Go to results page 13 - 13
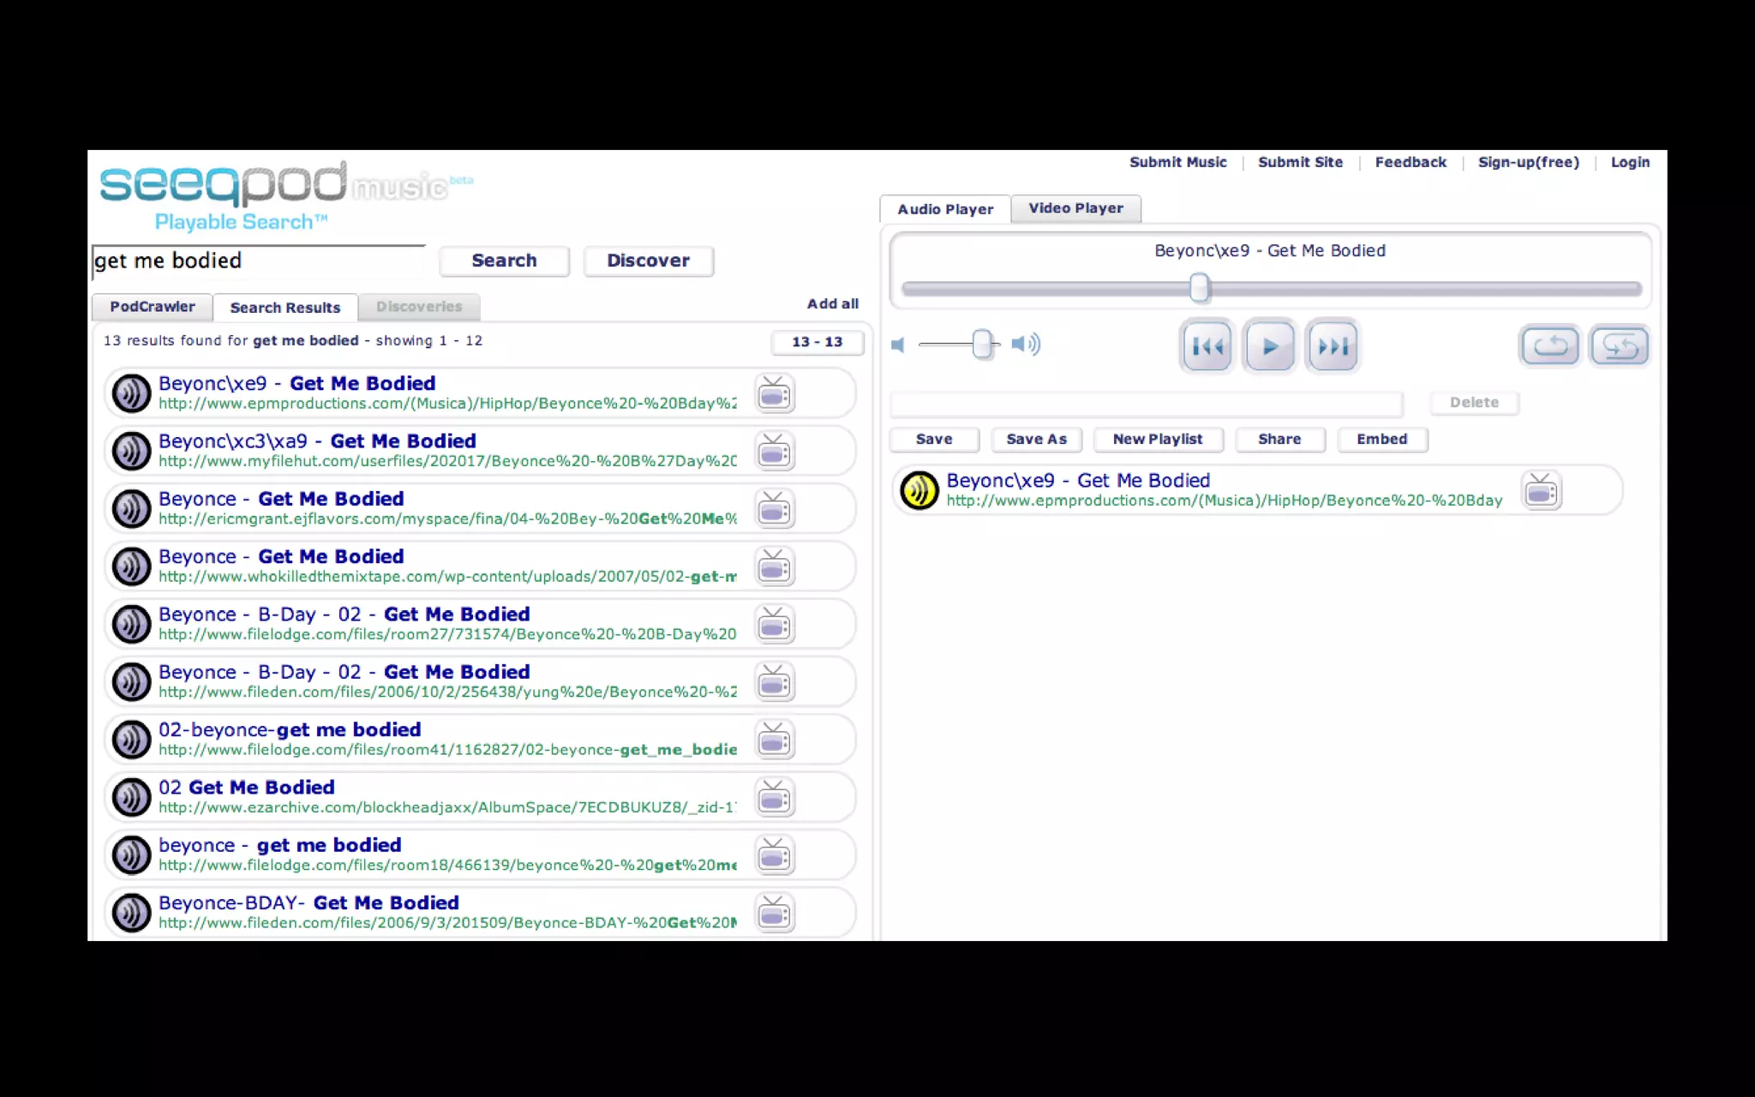Viewport: 1755px width, 1097px height. [x=817, y=342]
